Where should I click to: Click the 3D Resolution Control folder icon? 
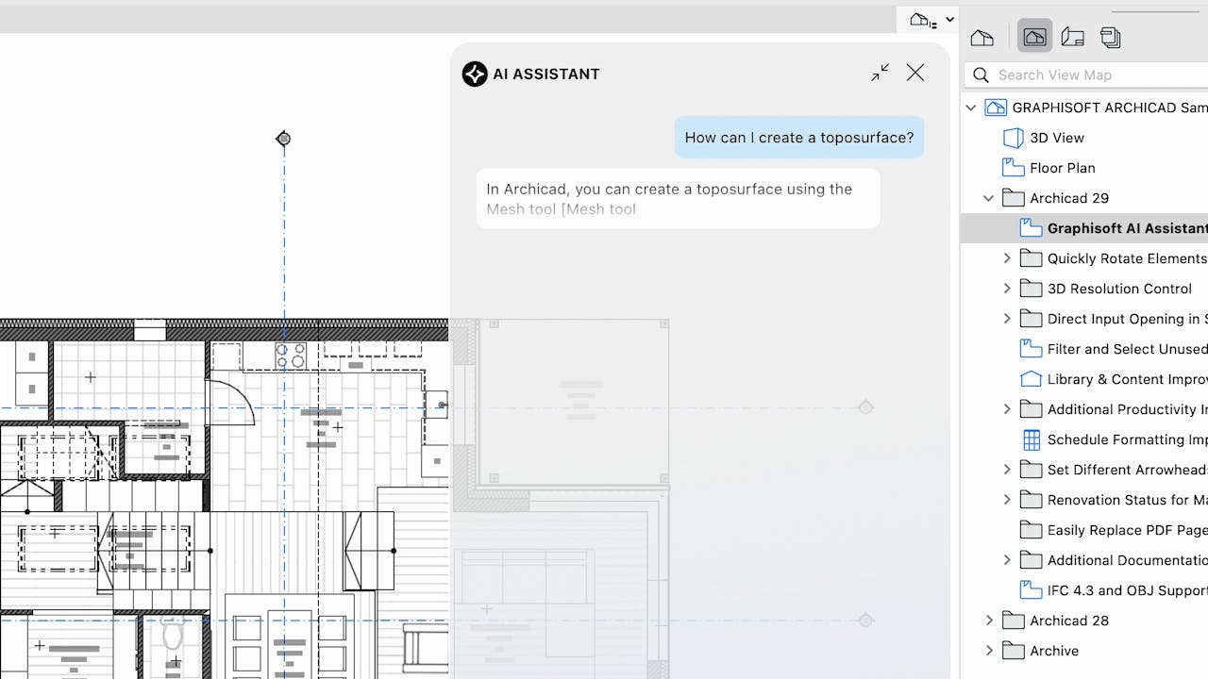point(1032,289)
